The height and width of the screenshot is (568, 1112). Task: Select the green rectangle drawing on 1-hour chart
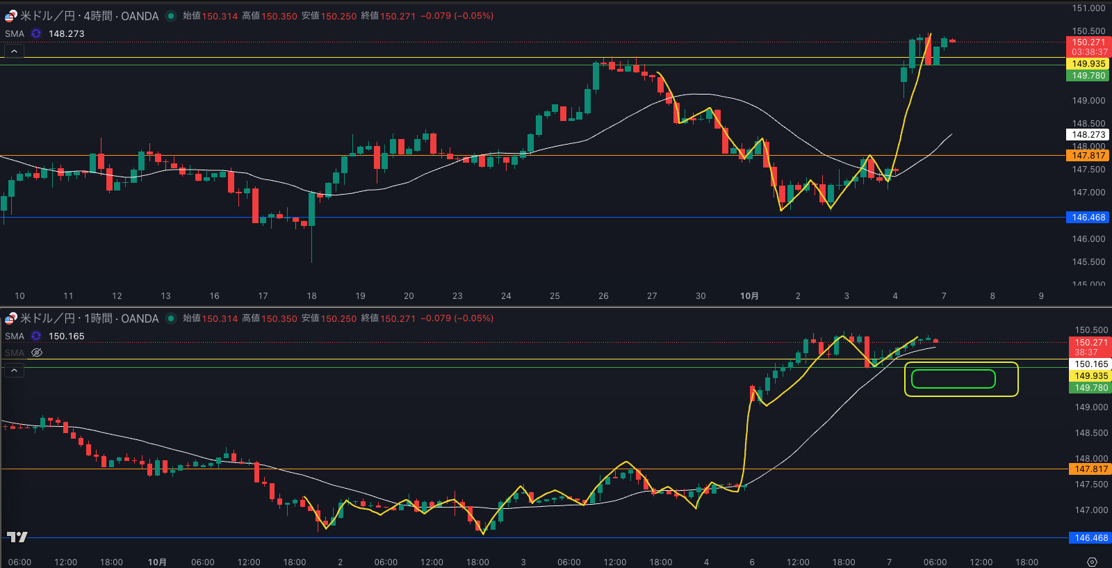(x=953, y=379)
